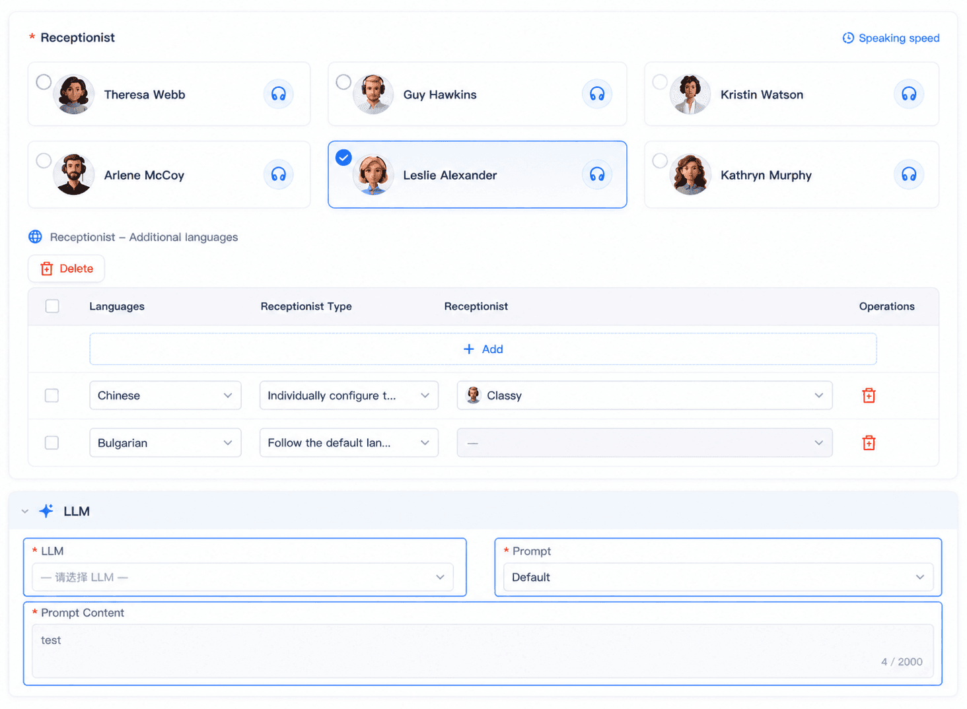Open the Chinese language dropdown
The image size is (967, 709).
point(165,395)
